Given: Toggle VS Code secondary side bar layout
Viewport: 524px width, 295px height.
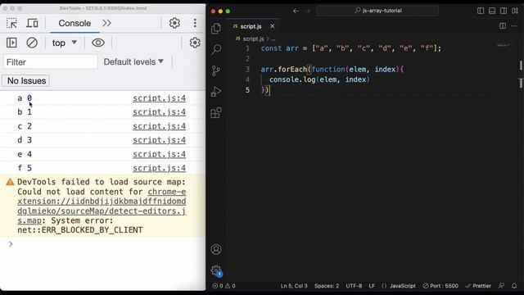Looking at the screenshot, I should click(504, 11).
